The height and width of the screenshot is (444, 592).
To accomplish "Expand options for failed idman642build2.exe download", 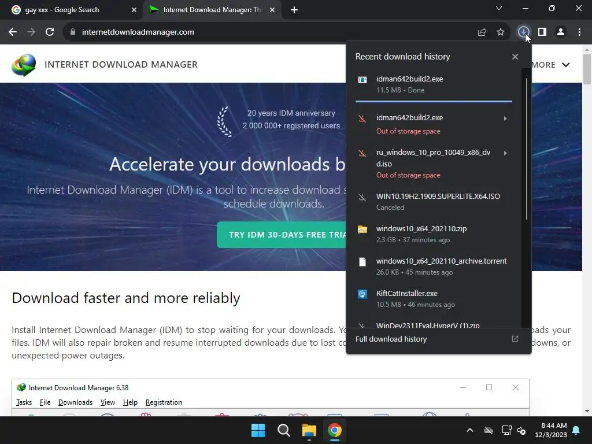I will click(x=505, y=118).
